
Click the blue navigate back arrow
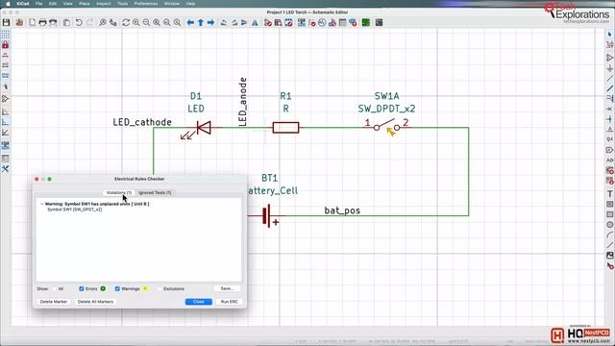pos(190,23)
